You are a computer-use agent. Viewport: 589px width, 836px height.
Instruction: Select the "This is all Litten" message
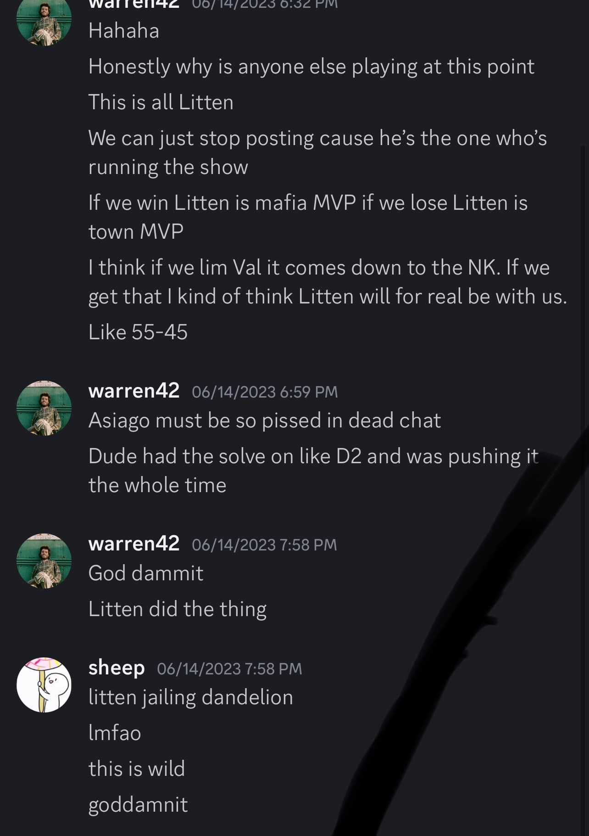click(161, 102)
